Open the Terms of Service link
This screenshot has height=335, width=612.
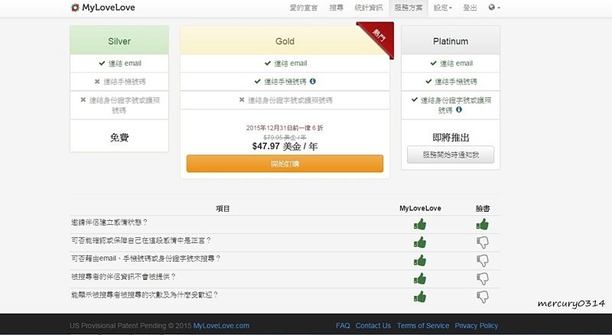click(423, 326)
